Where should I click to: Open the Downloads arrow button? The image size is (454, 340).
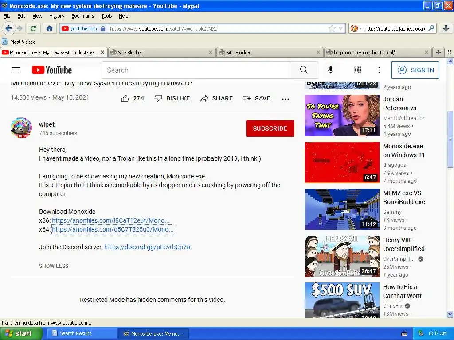(x=446, y=28)
